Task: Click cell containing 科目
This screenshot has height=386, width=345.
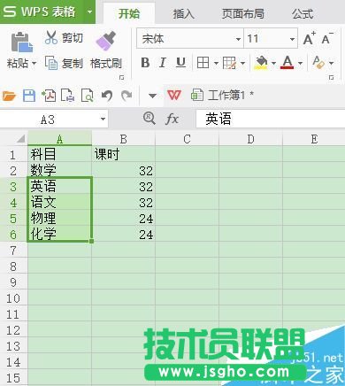Action: tap(59, 154)
